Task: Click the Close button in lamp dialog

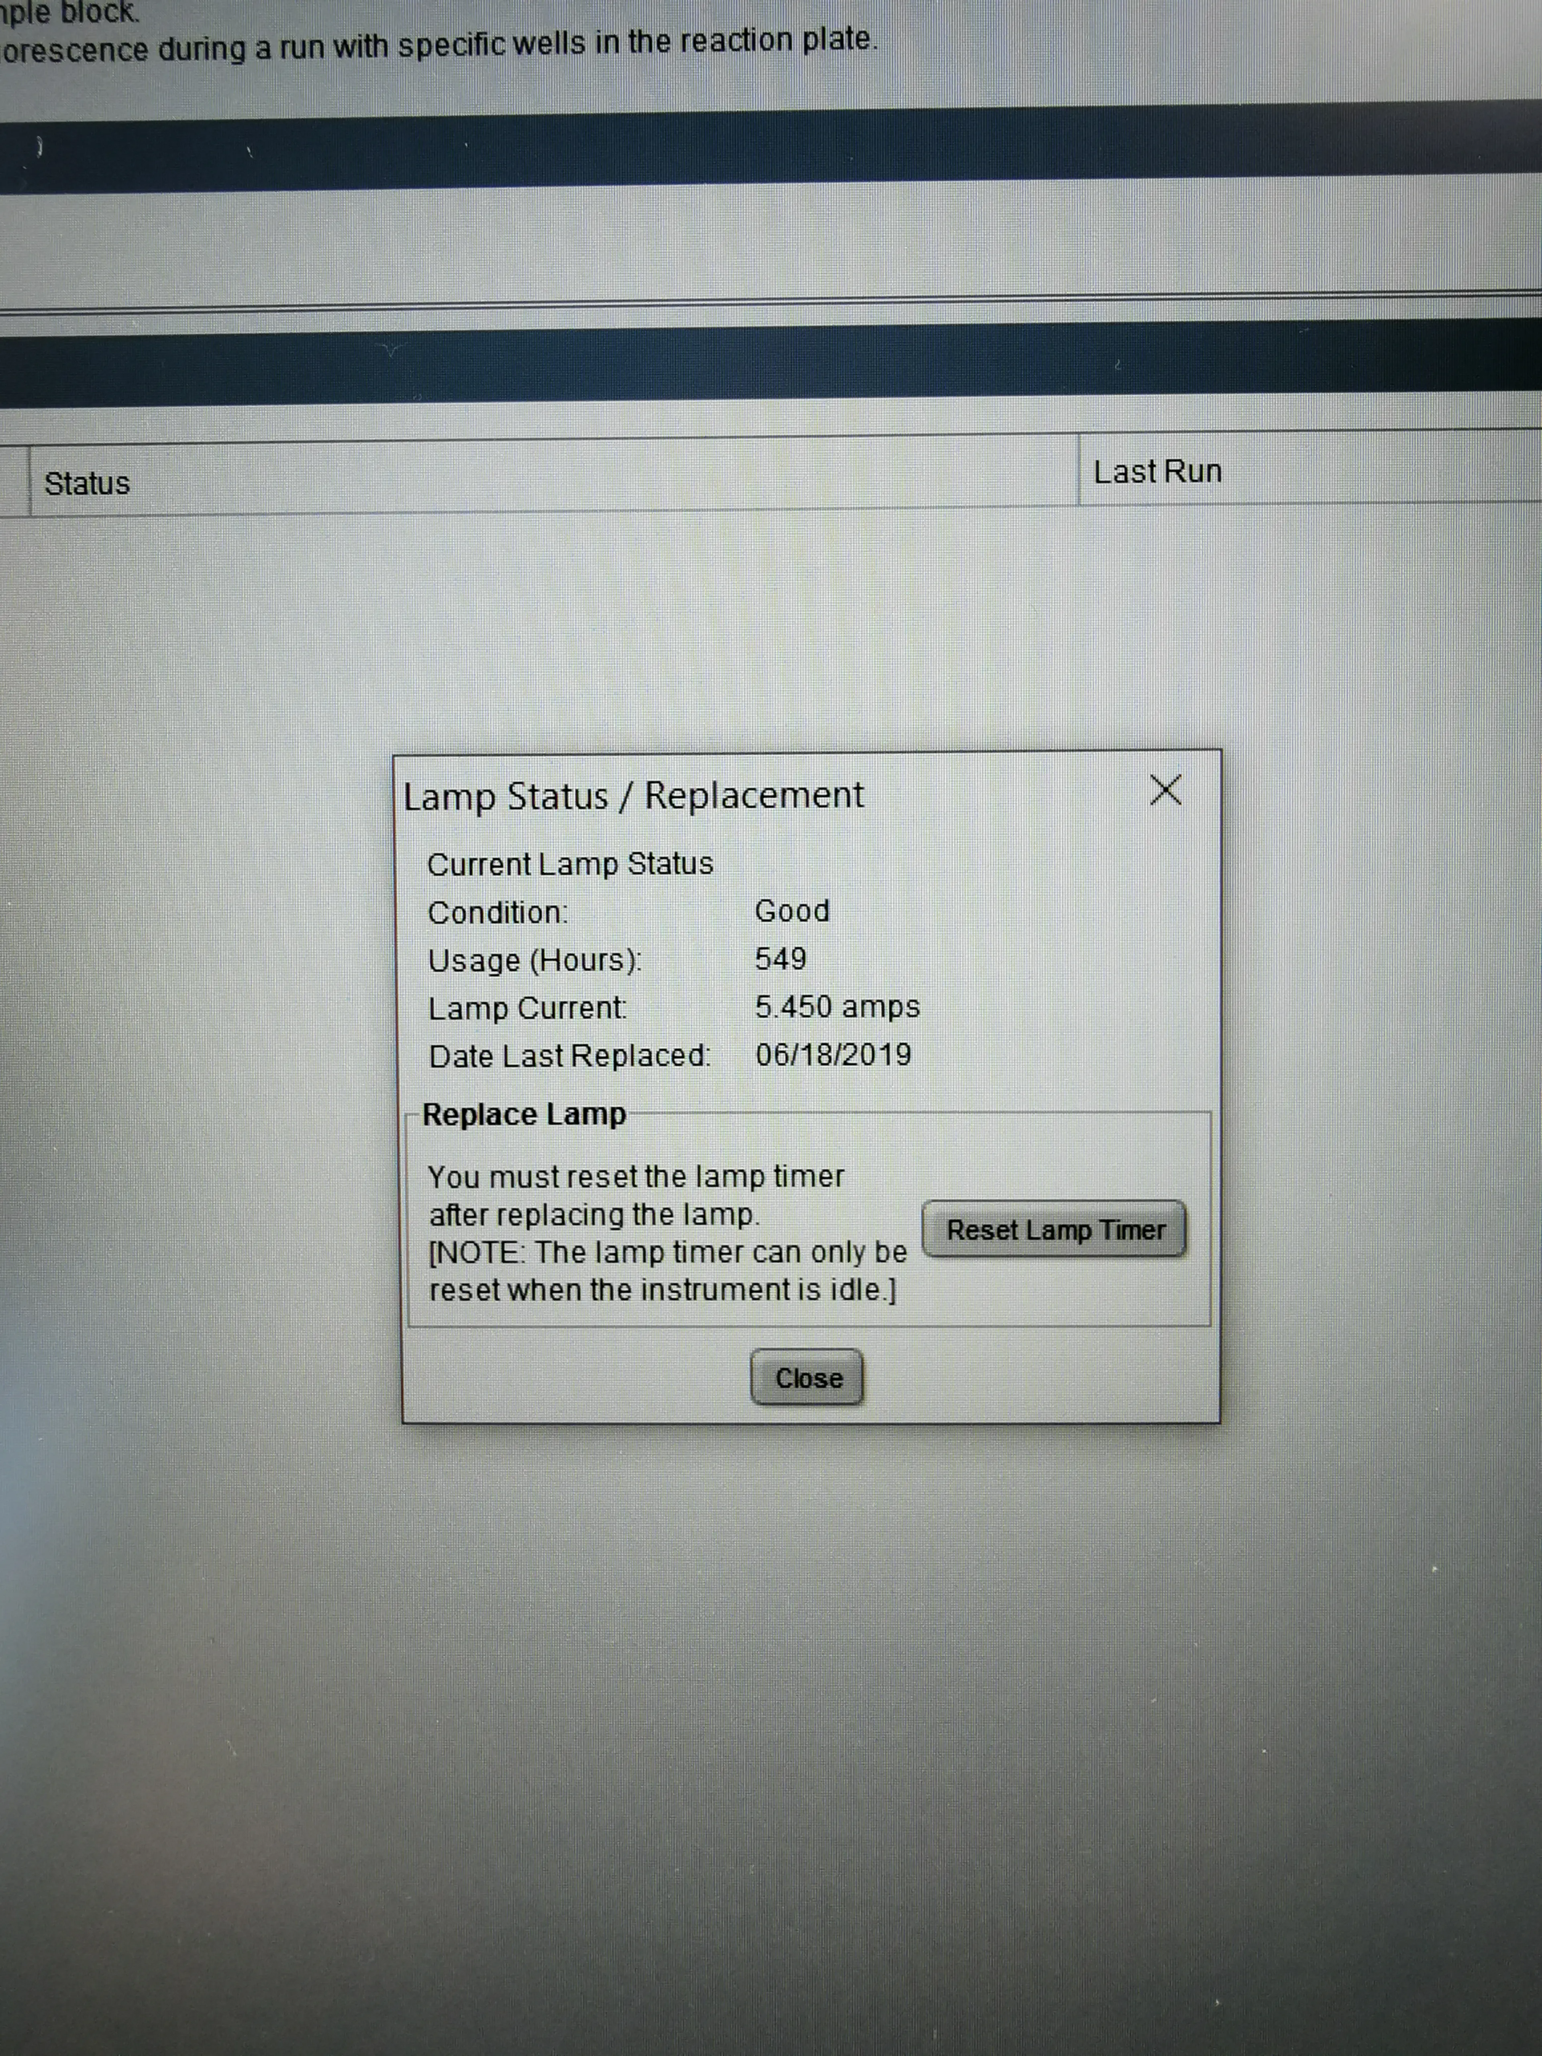Action: [807, 1377]
